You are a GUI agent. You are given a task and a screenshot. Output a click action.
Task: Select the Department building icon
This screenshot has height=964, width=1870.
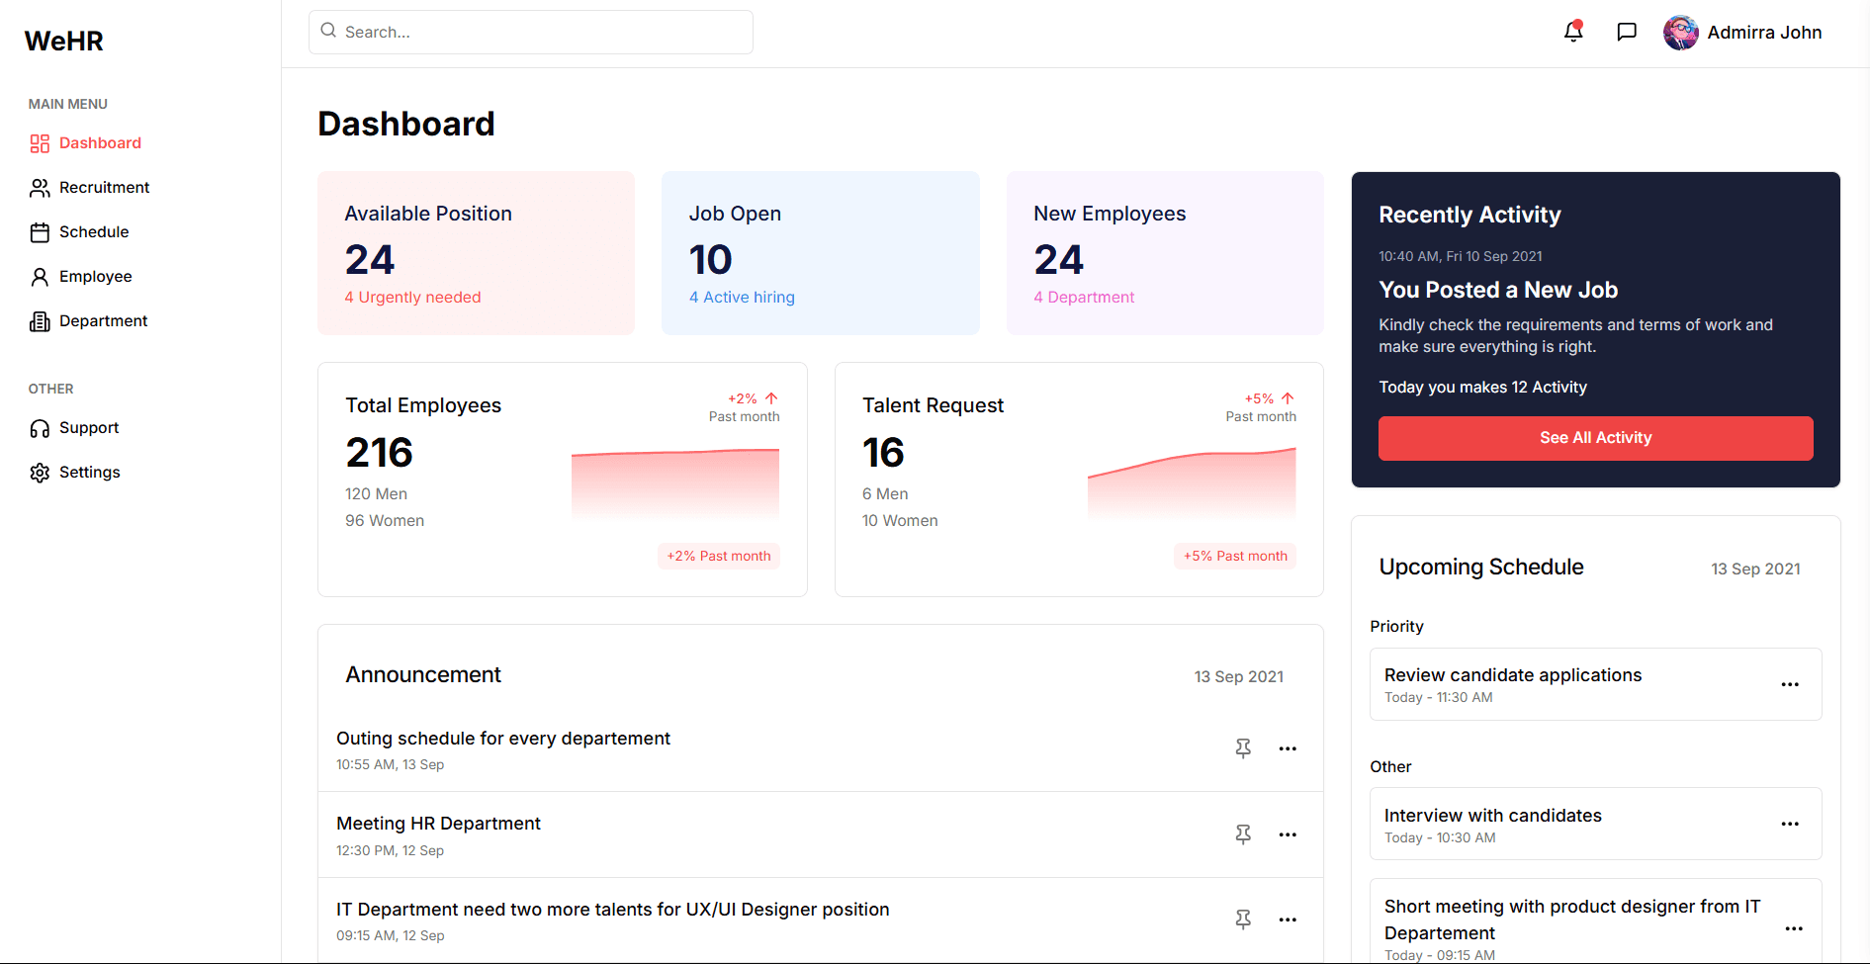(x=40, y=320)
